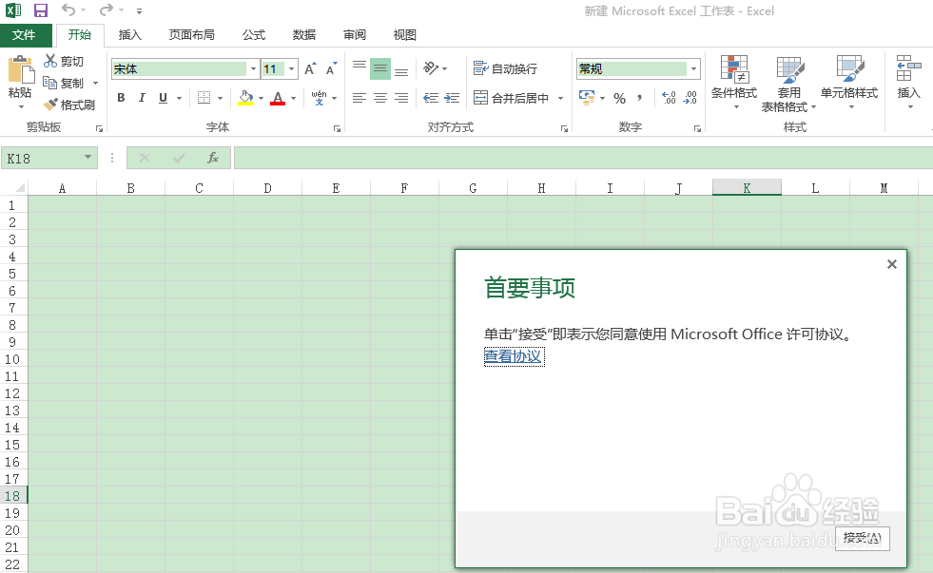The width and height of the screenshot is (933, 573).
Task: Click the insert function fx icon
Action: [212, 158]
